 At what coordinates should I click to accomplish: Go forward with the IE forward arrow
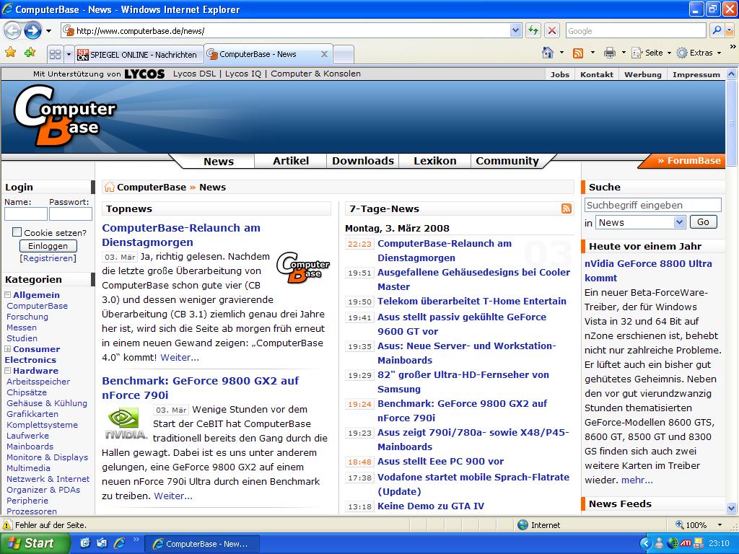[32, 31]
